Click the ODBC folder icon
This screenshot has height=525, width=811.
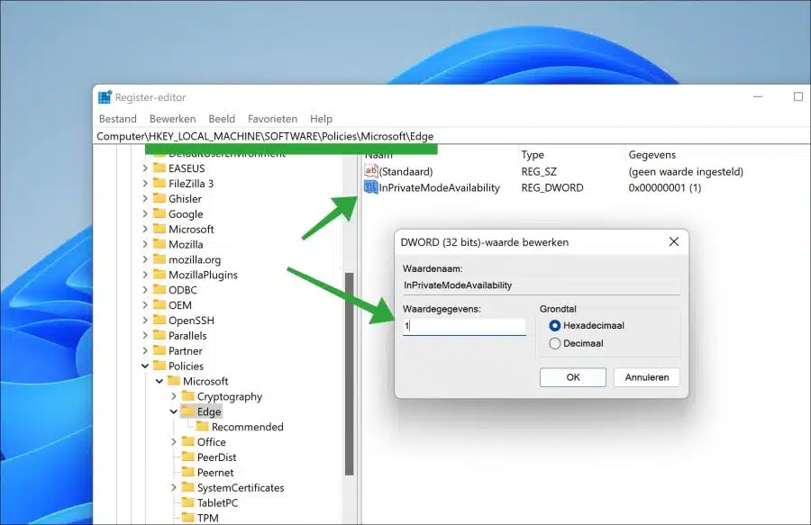pos(159,289)
